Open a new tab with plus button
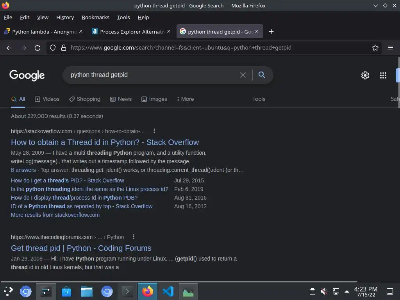400x300 pixels. pyautogui.click(x=271, y=31)
